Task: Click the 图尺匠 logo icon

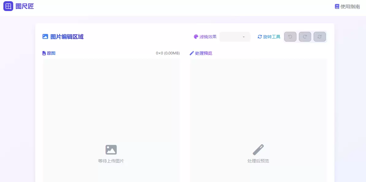Action: pos(8,6)
